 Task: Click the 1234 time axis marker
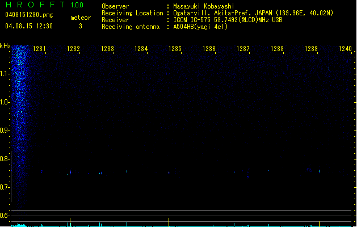pos(141,49)
